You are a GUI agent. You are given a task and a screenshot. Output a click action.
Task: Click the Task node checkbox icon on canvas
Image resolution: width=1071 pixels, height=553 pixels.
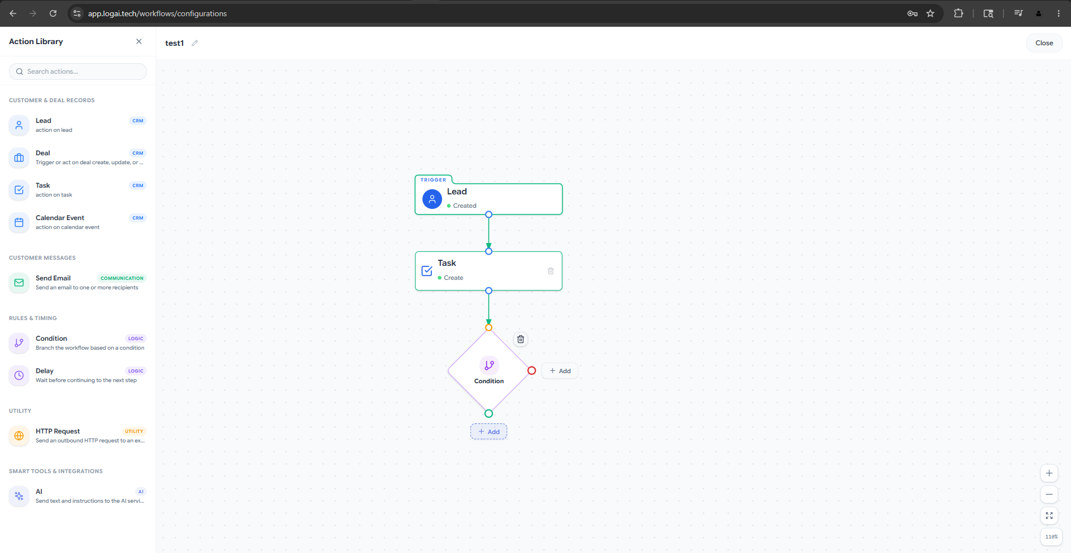point(427,271)
